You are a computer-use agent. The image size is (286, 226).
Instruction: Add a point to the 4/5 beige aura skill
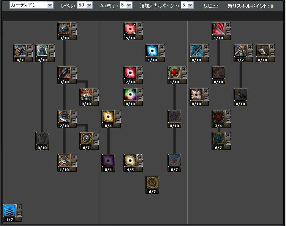140,157
